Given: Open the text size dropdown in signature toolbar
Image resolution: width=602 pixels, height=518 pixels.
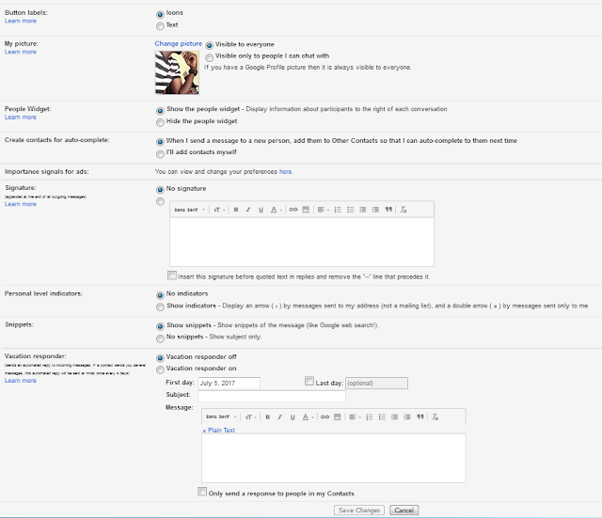Looking at the screenshot, I should click(x=219, y=210).
